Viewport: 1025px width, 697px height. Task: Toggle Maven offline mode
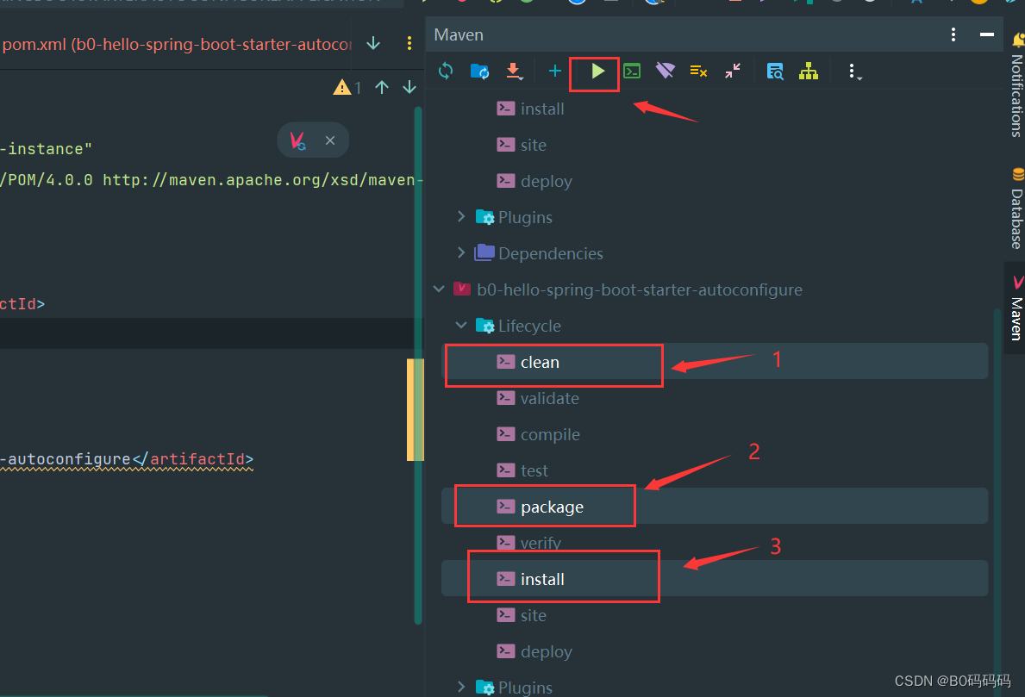[665, 71]
